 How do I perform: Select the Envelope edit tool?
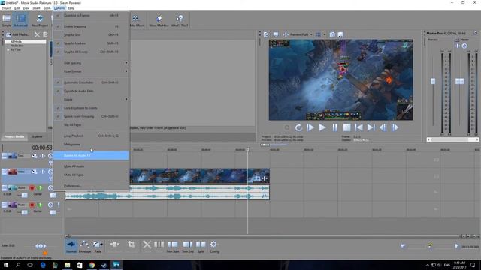(x=85, y=247)
